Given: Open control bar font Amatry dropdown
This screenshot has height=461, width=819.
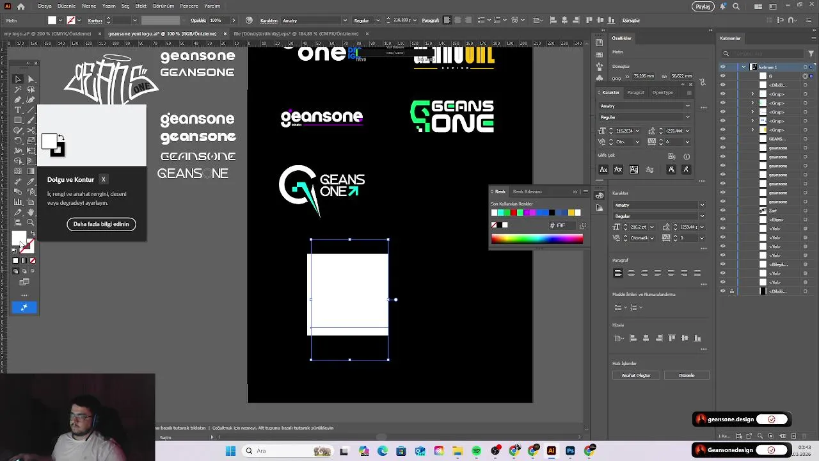Looking at the screenshot, I should coord(345,20).
